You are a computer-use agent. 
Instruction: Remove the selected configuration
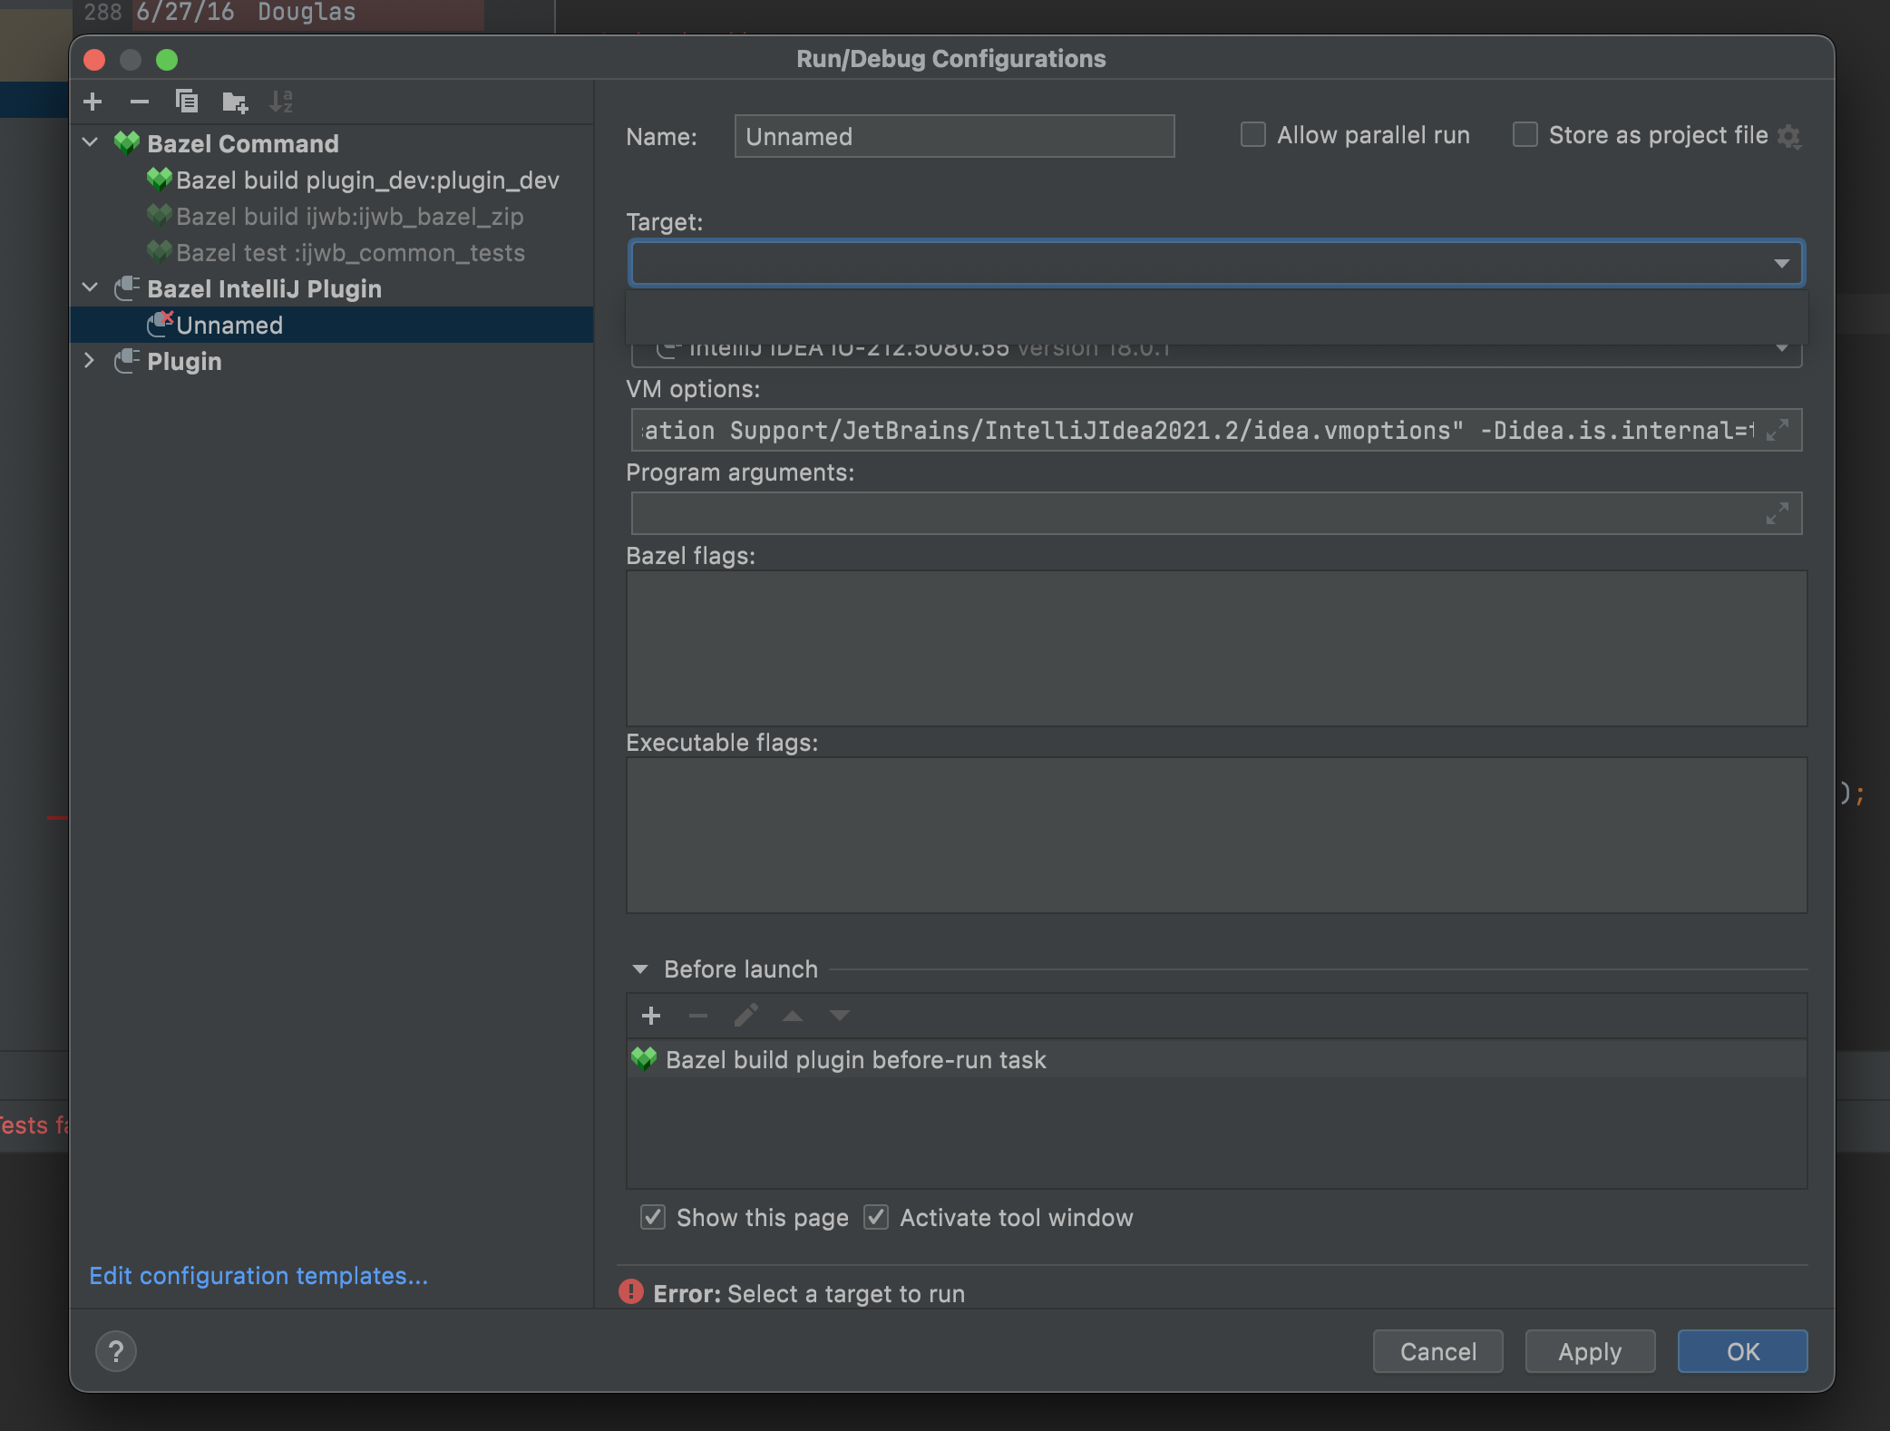tap(140, 102)
